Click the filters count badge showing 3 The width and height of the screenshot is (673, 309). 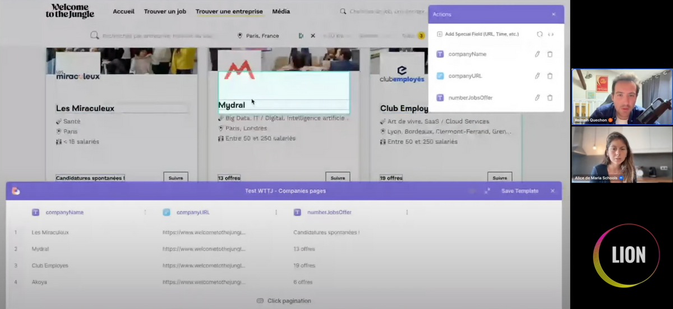pyautogui.click(x=421, y=36)
